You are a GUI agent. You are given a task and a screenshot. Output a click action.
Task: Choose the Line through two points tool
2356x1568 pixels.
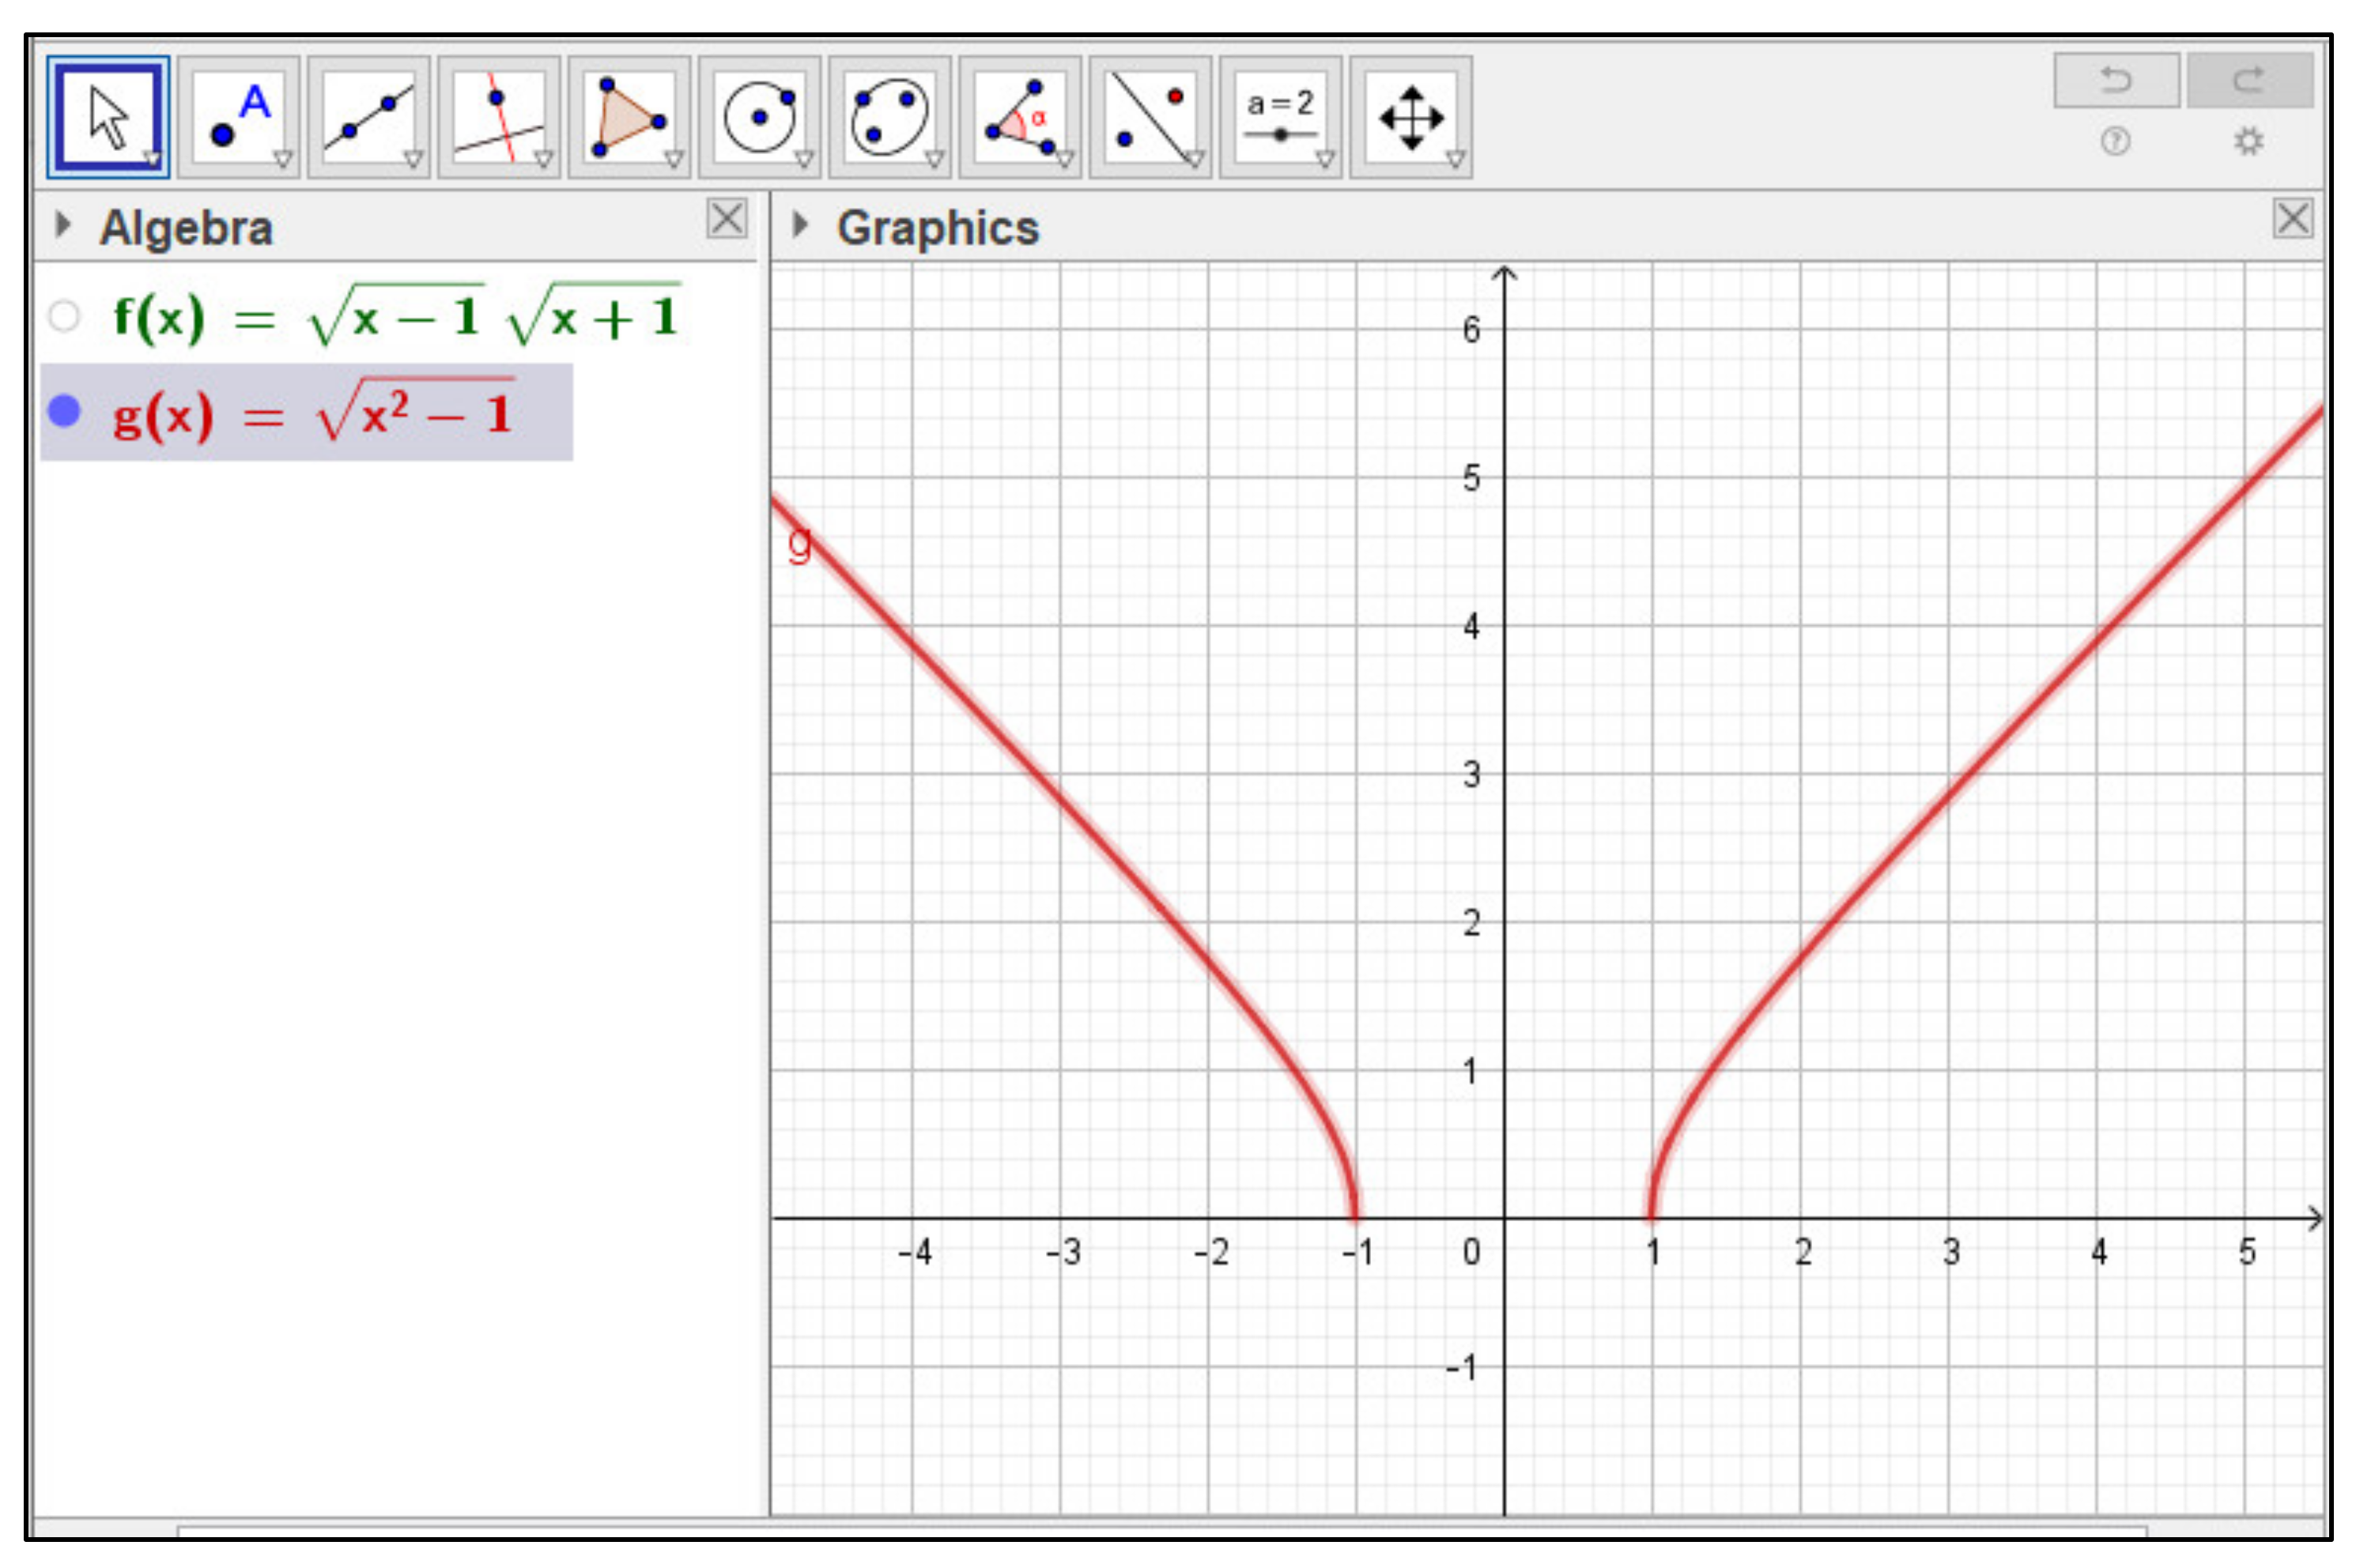[x=368, y=117]
